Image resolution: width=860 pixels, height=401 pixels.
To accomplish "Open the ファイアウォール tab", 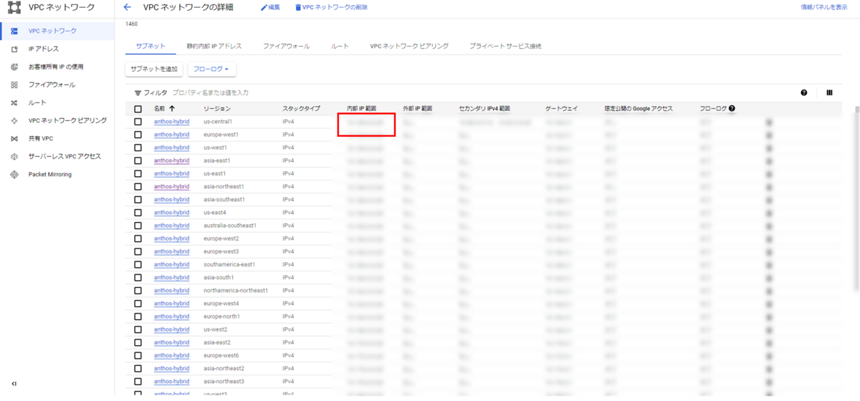I will pyautogui.click(x=287, y=46).
